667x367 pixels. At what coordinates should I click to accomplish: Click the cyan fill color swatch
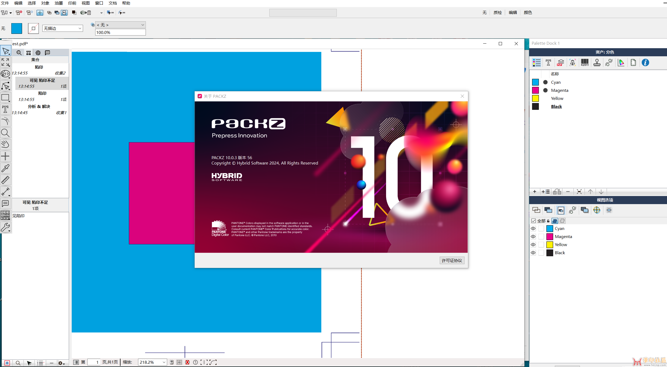point(16,28)
